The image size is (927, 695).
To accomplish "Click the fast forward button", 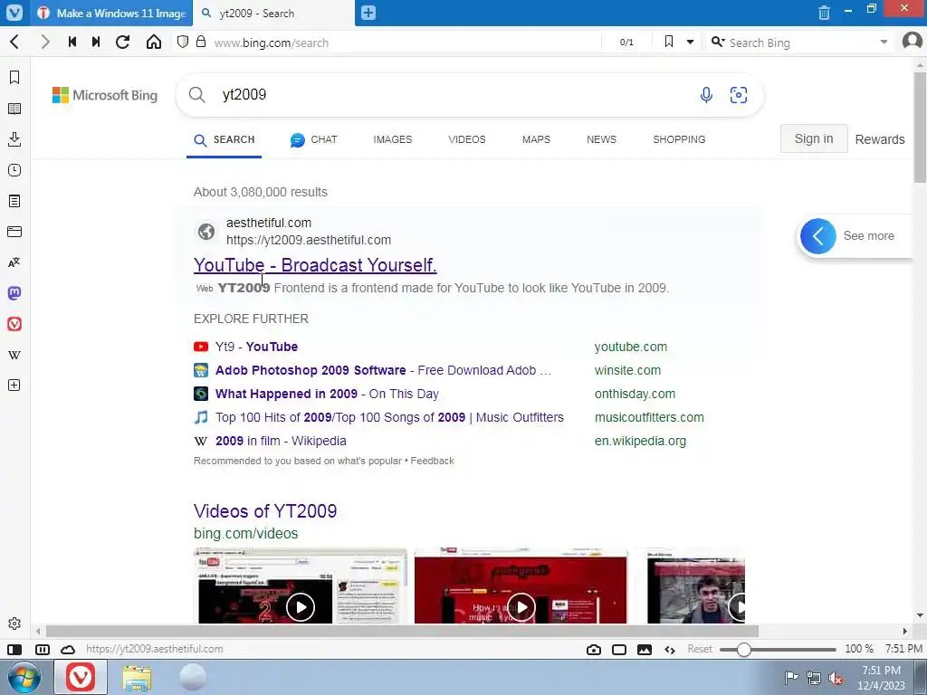I will [x=96, y=42].
